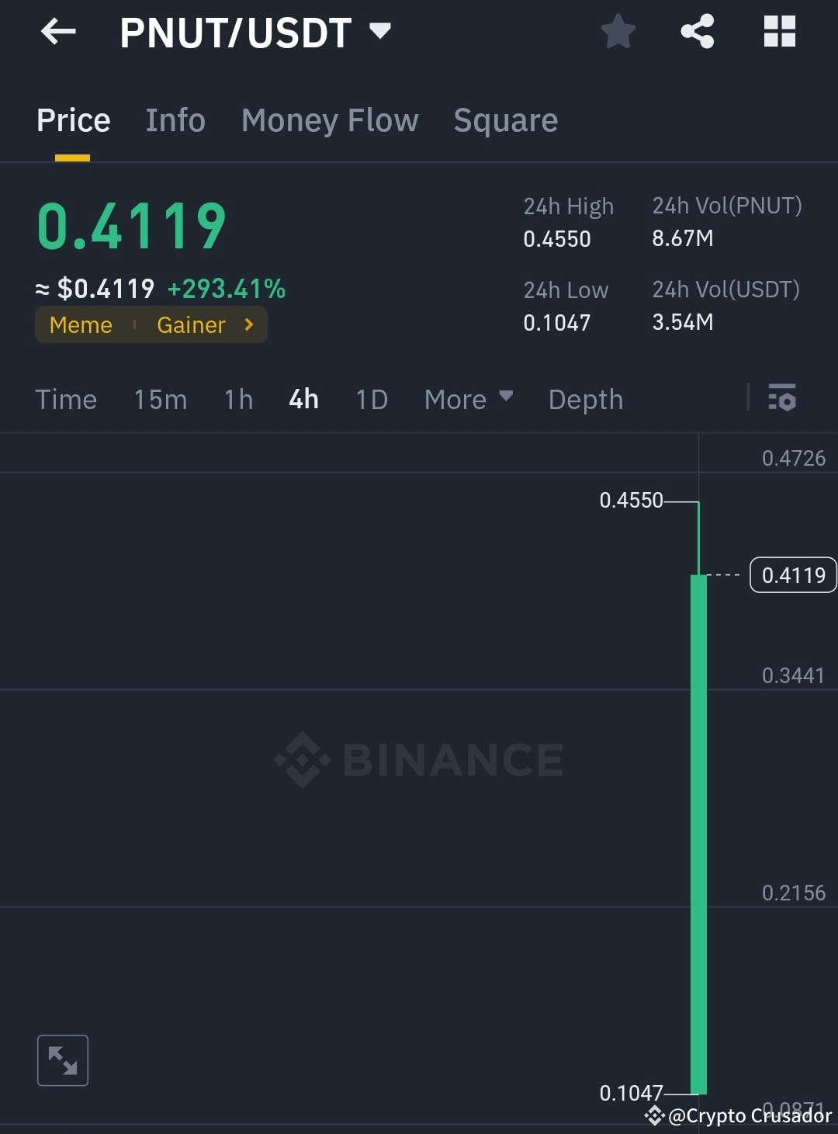The width and height of the screenshot is (838, 1134).
Task: Tap the Binance logo watermark
Action: [x=419, y=759]
